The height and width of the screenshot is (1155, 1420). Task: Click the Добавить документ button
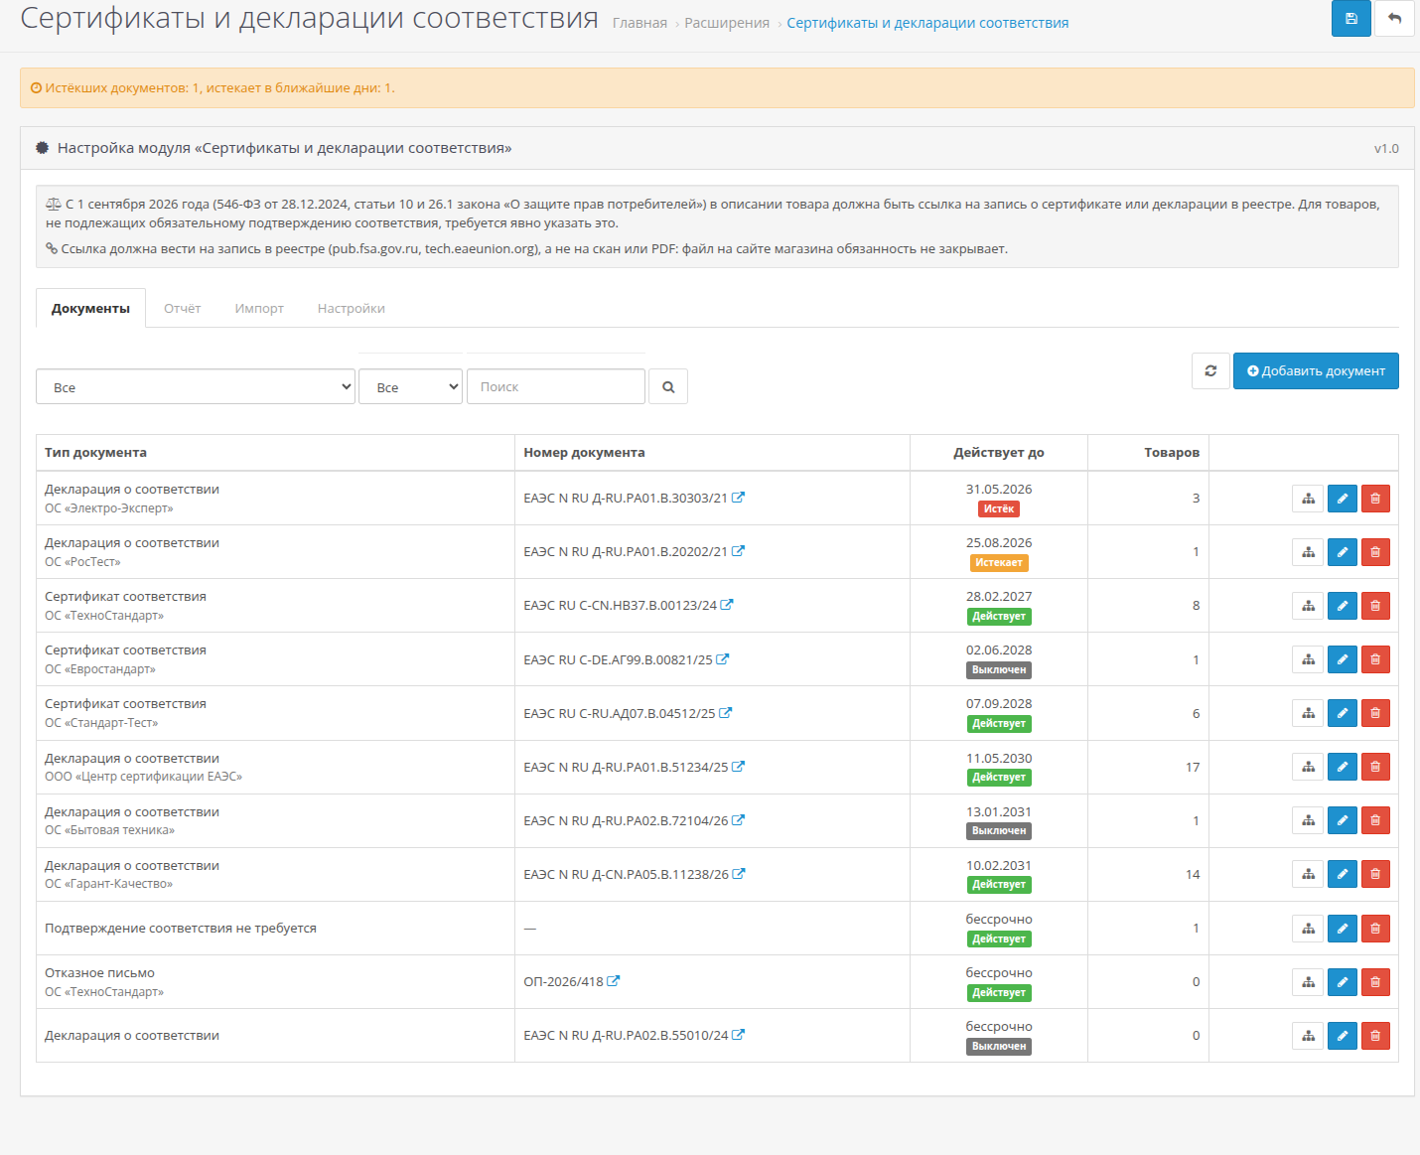click(1316, 370)
